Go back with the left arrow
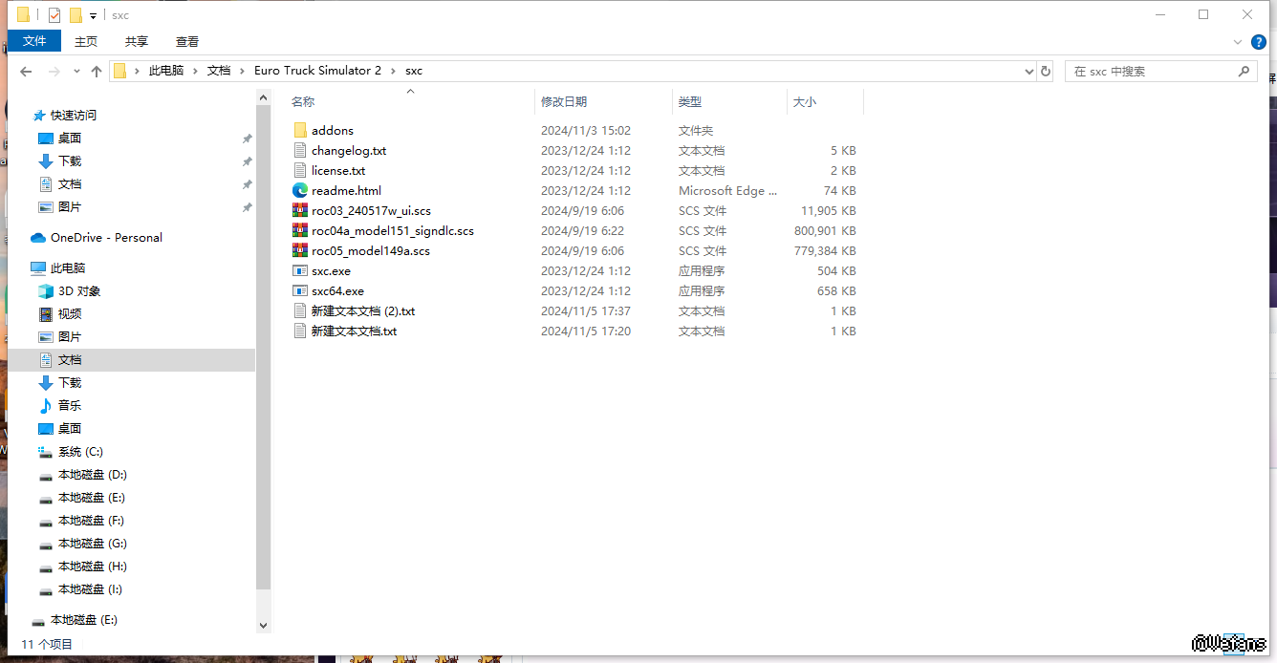The height and width of the screenshot is (663, 1277). (26, 71)
